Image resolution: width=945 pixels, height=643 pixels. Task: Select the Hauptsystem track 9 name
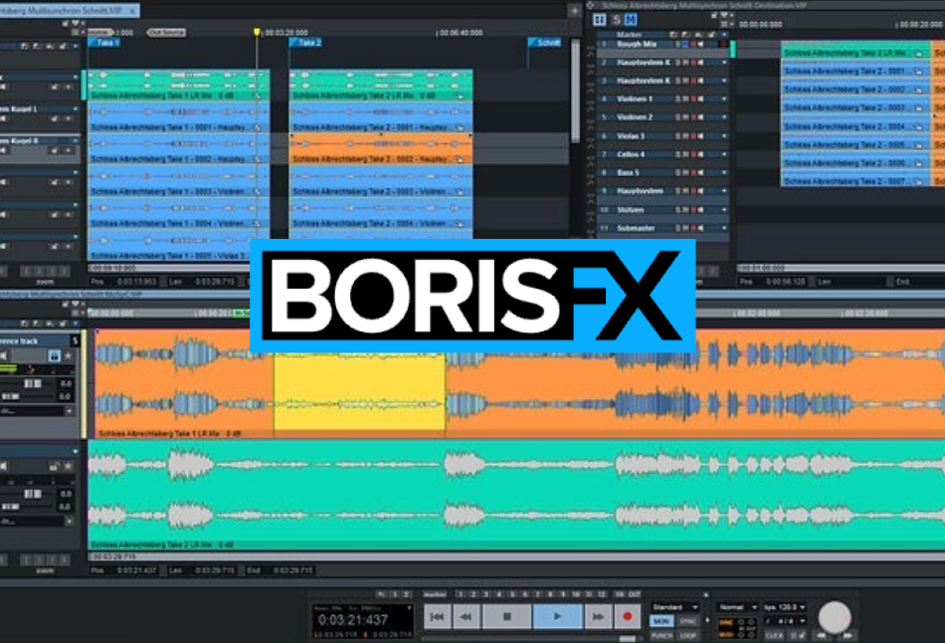(x=640, y=191)
